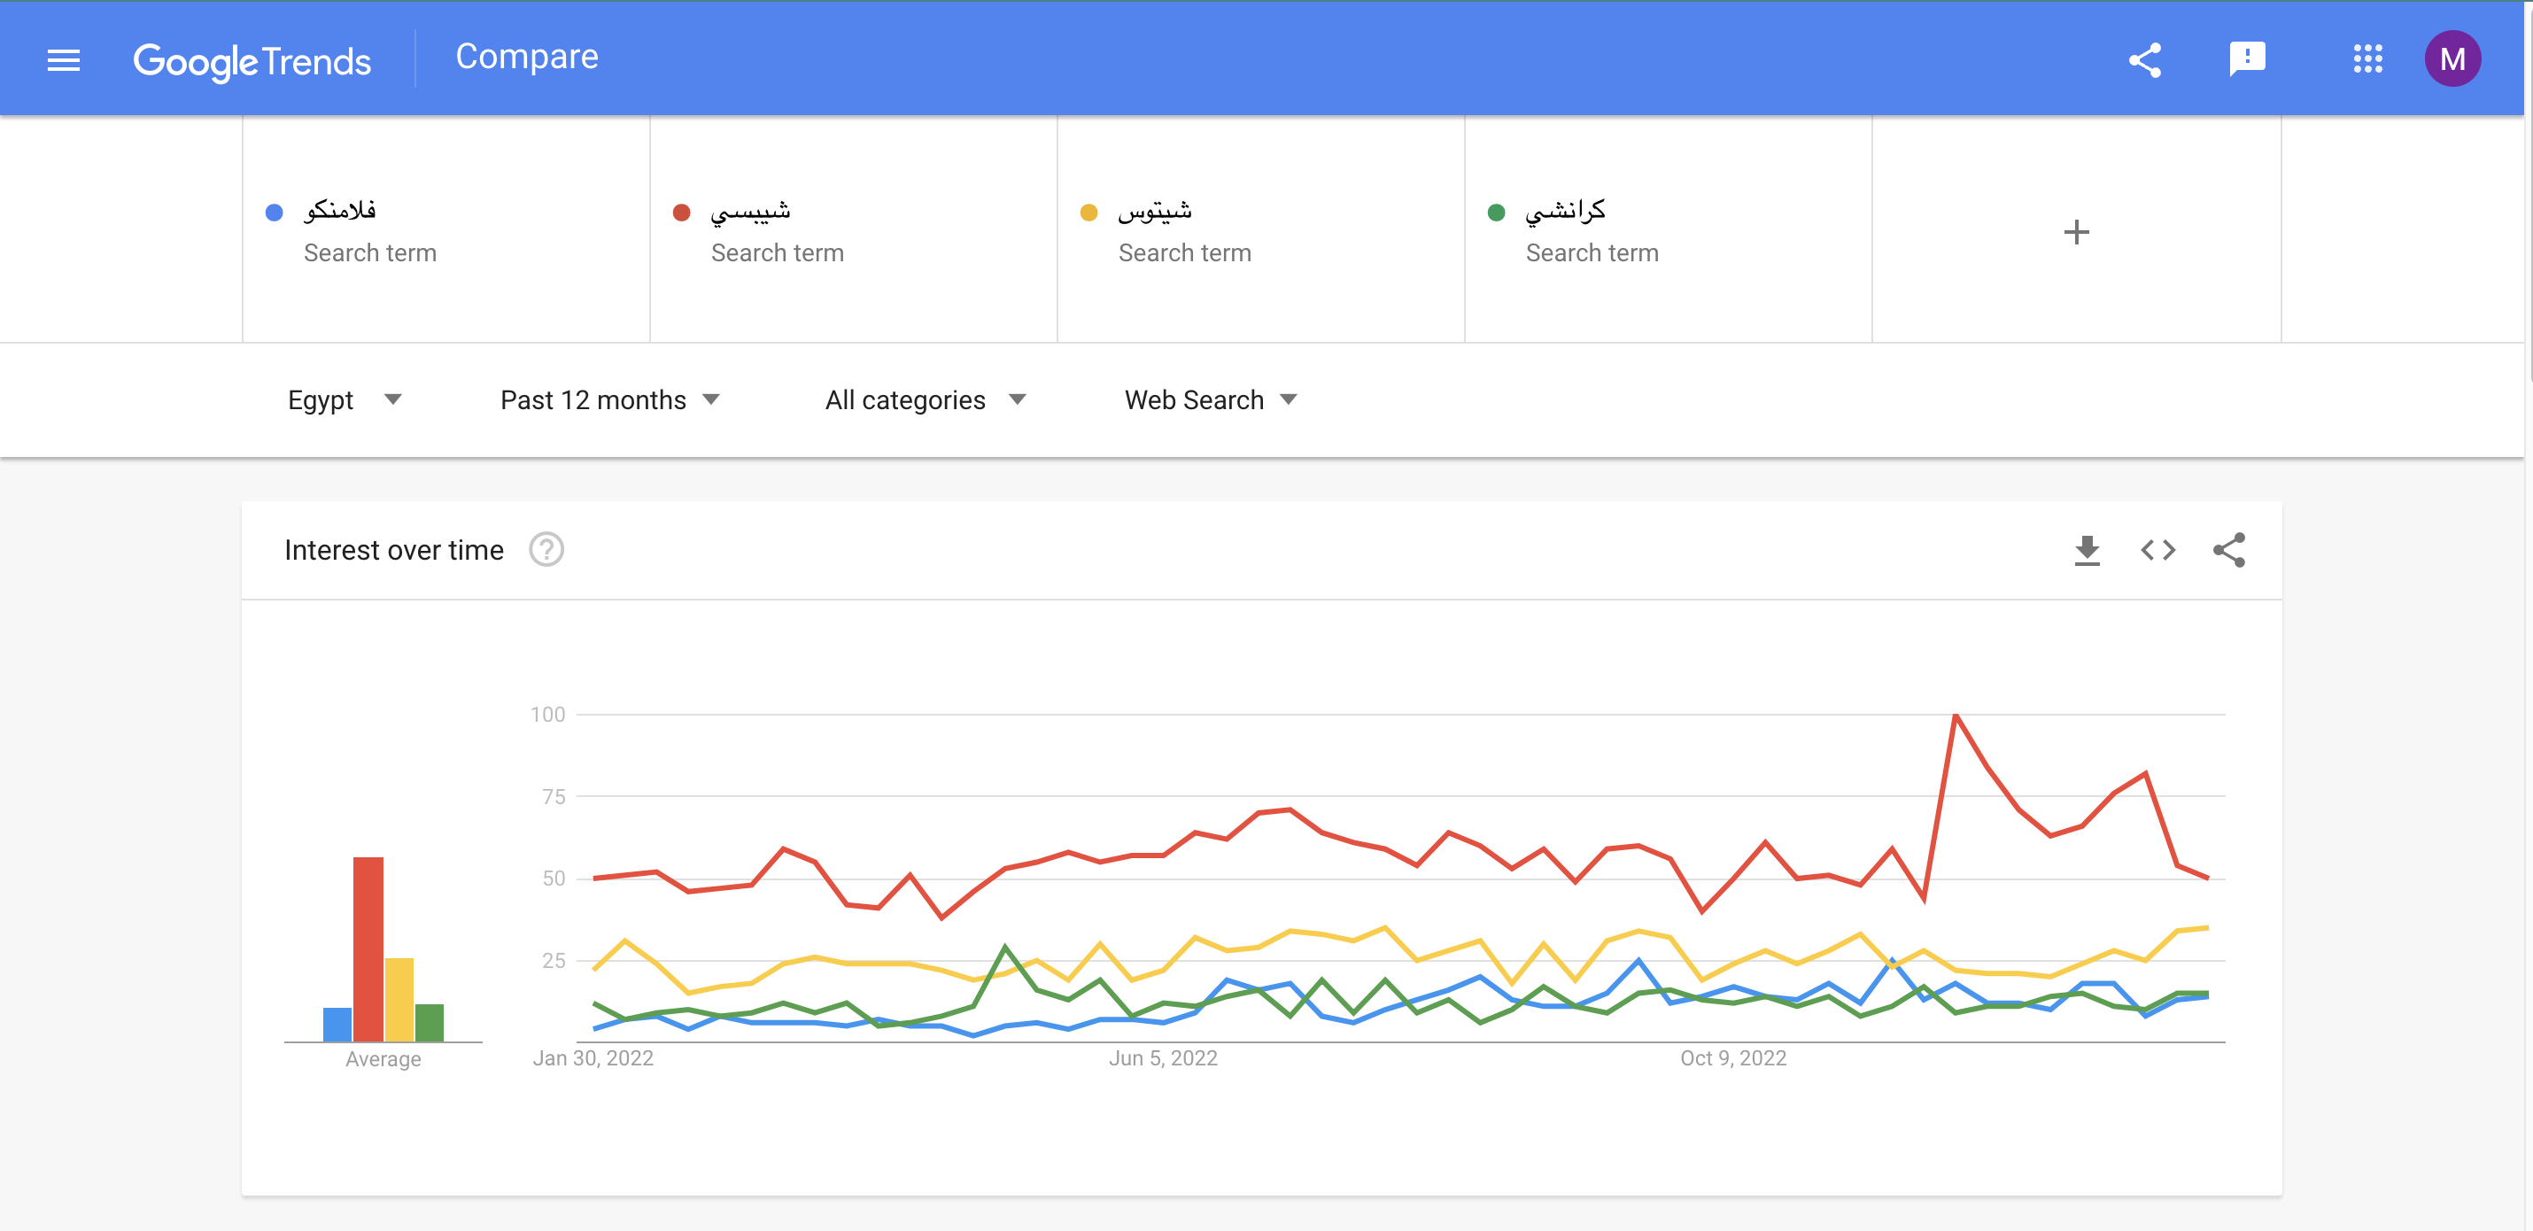2533x1231 pixels.
Task: Open the account avatar M
Action: pos(2452,59)
